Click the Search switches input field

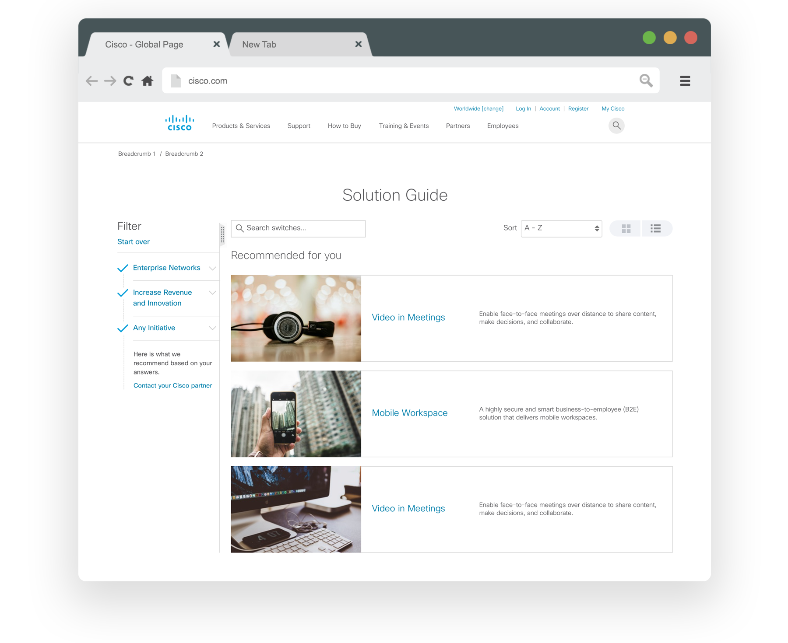pyautogui.click(x=302, y=228)
